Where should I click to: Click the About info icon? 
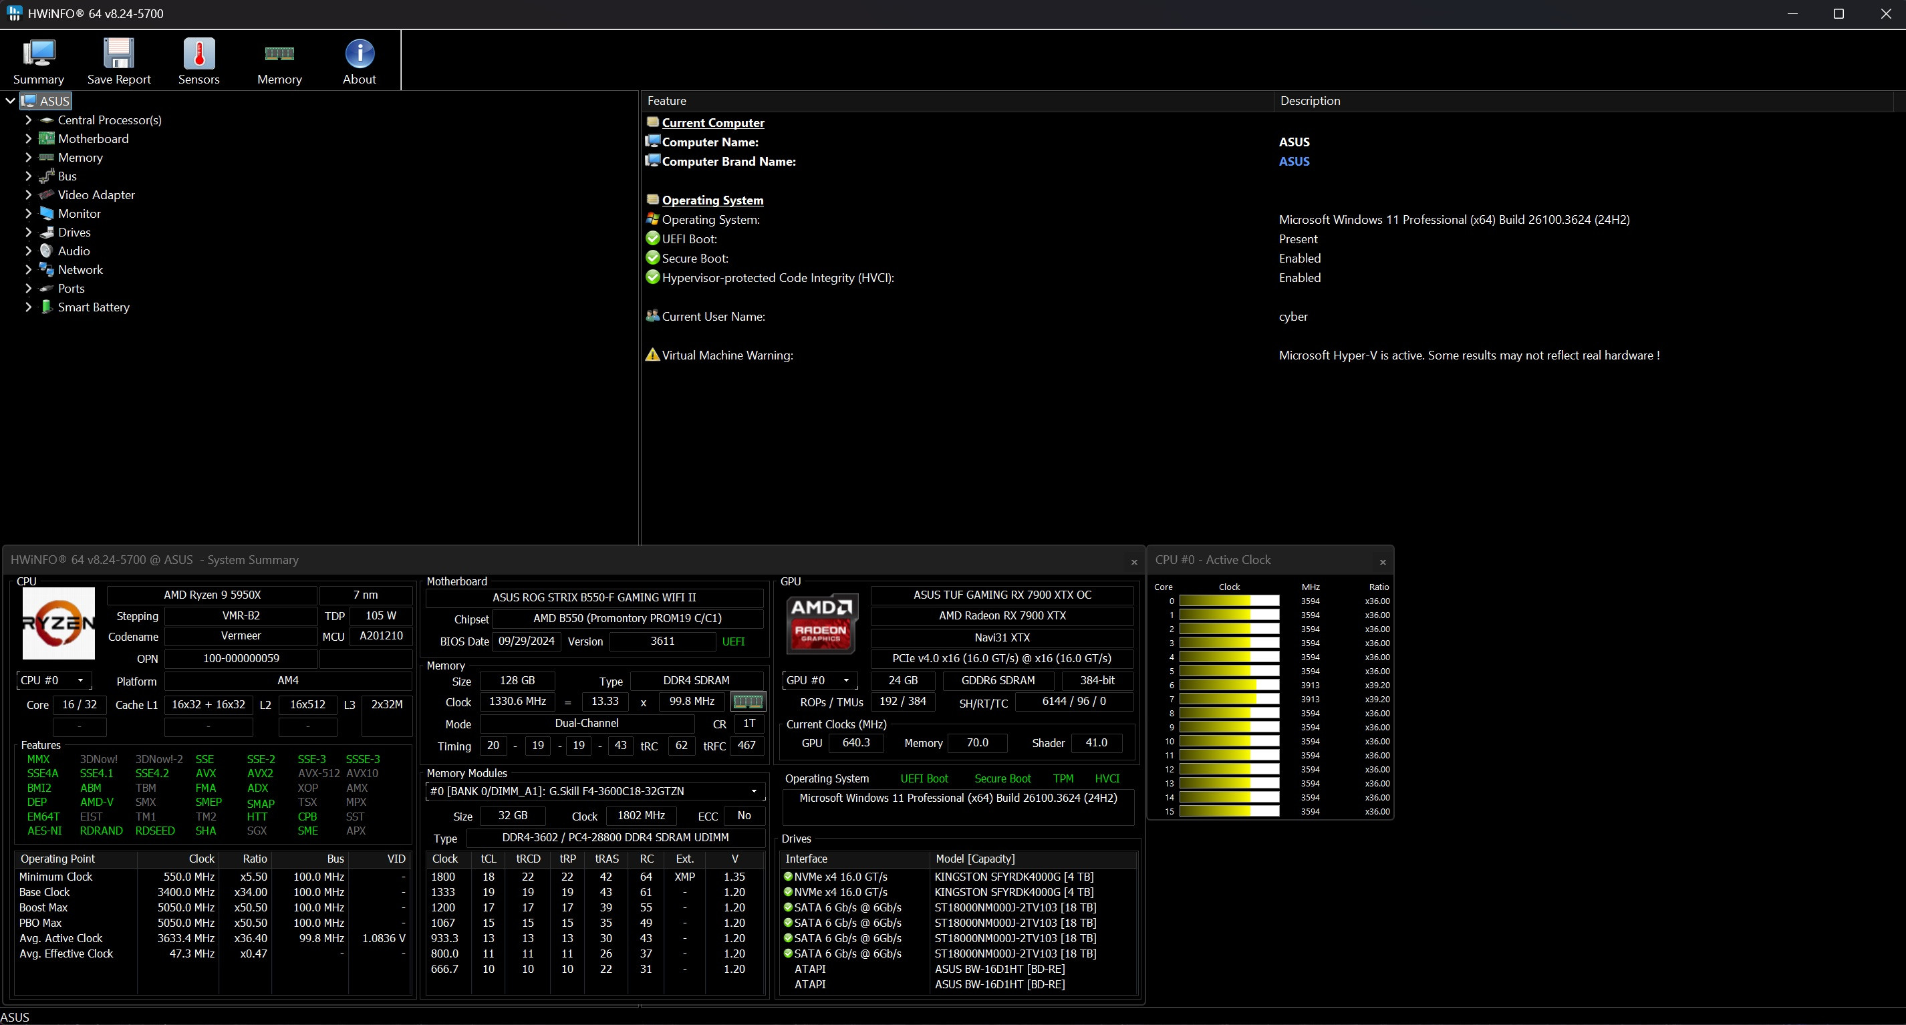(x=360, y=53)
